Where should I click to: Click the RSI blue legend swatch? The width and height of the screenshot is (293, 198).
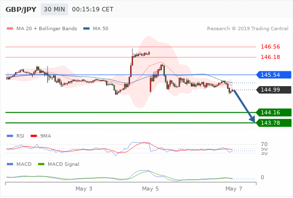tap(10, 136)
